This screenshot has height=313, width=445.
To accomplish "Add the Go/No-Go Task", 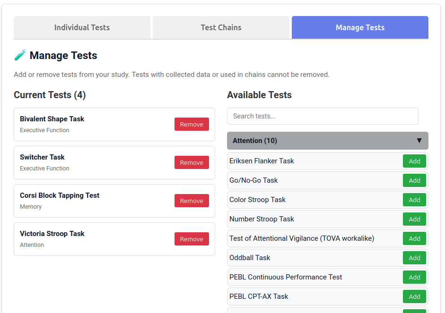I will 414,180.
